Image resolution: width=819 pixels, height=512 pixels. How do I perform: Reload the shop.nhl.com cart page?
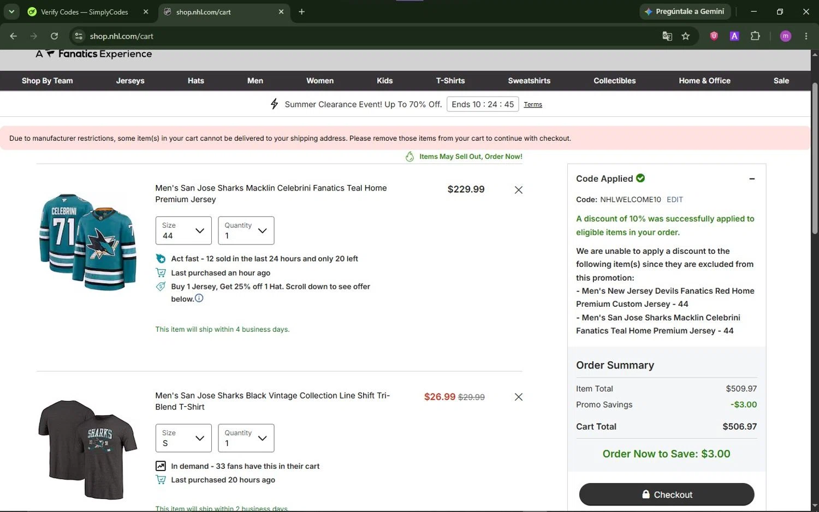tap(54, 36)
